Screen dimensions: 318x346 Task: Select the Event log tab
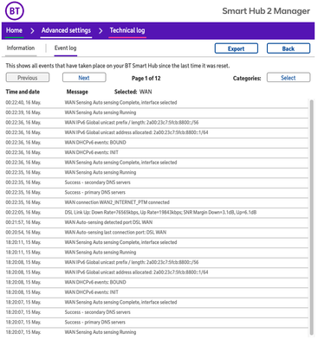tap(66, 48)
